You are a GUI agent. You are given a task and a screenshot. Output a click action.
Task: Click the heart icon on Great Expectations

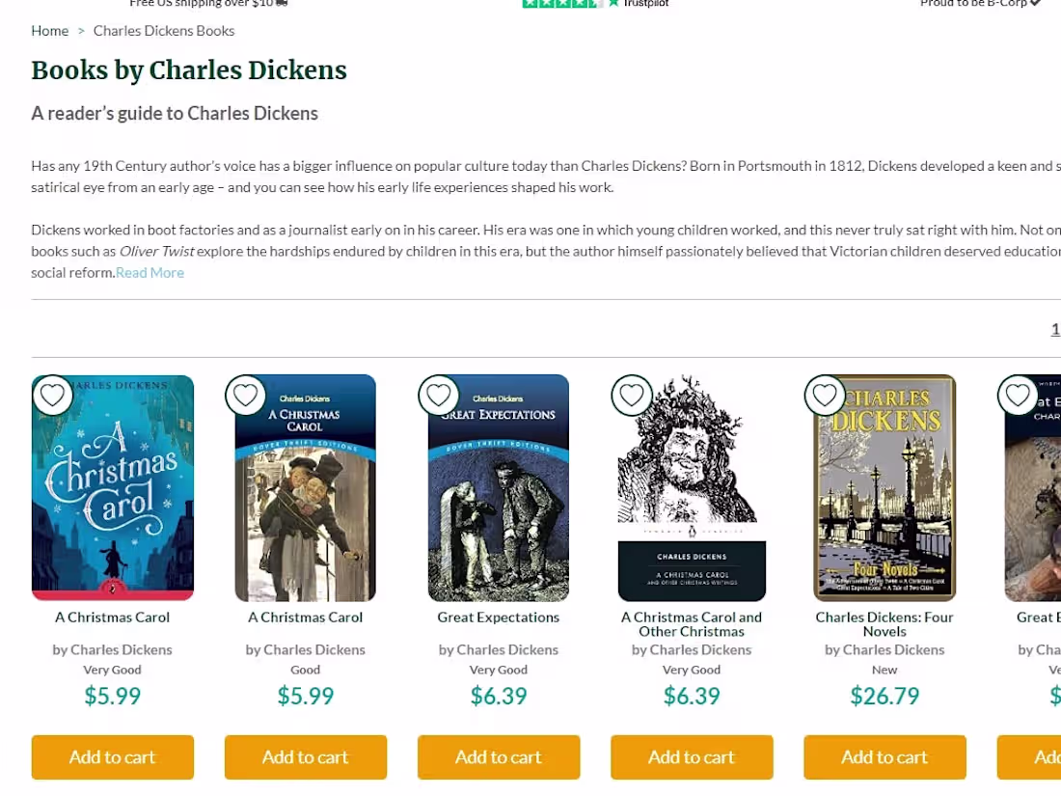click(x=438, y=395)
